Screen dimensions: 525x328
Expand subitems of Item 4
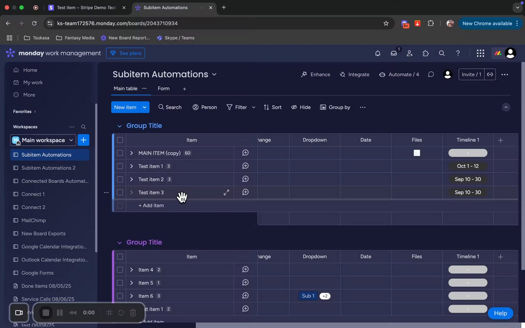pos(132,270)
